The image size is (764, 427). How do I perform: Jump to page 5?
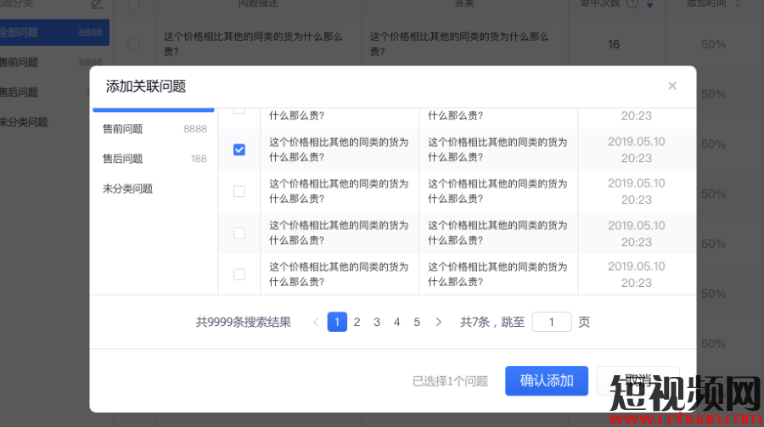click(417, 322)
